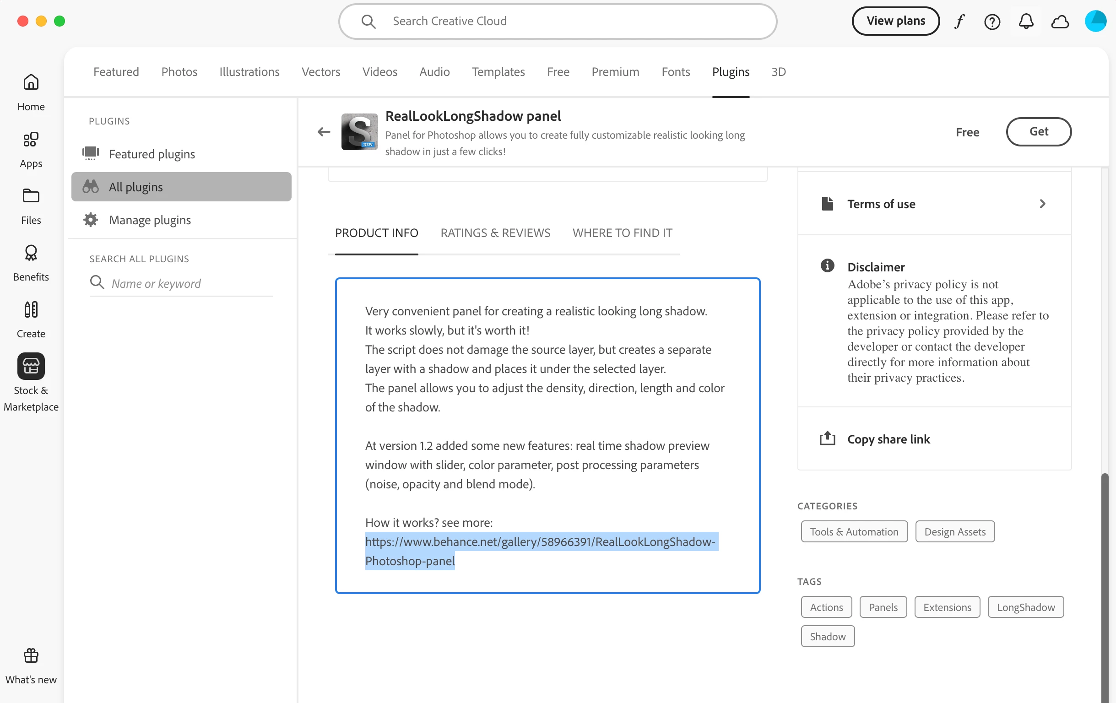The width and height of the screenshot is (1116, 703).
Task: Click the Get button for plugin
Action: (x=1038, y=132)
